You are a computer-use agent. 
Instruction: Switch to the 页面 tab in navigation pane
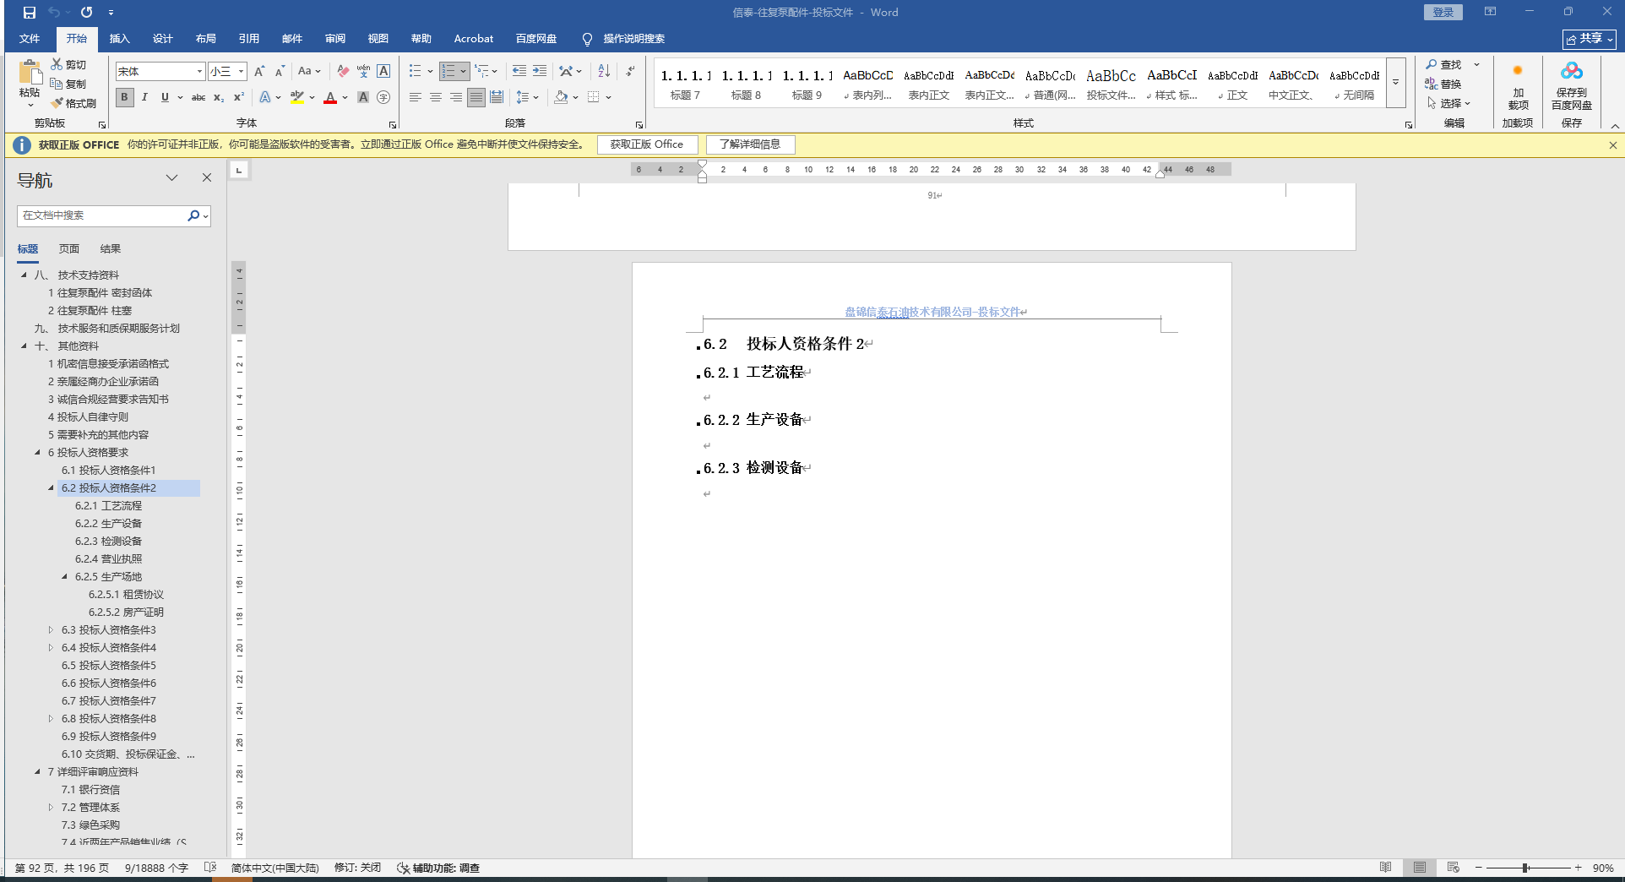[x=69, y=249]
